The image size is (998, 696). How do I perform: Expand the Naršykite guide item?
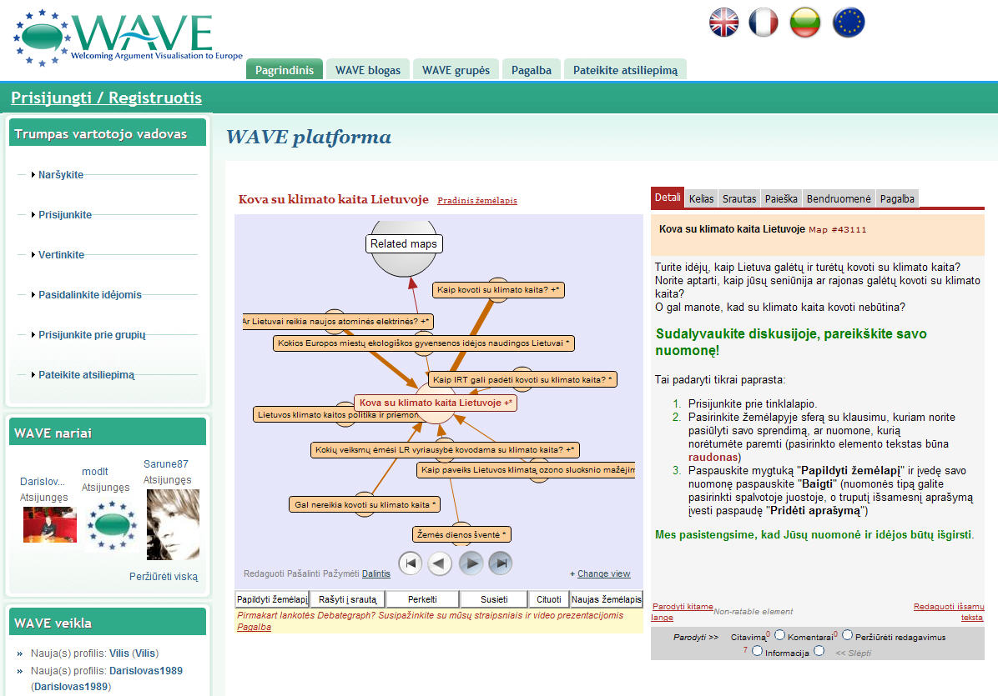pyautogui.click(x=60, y=175)
